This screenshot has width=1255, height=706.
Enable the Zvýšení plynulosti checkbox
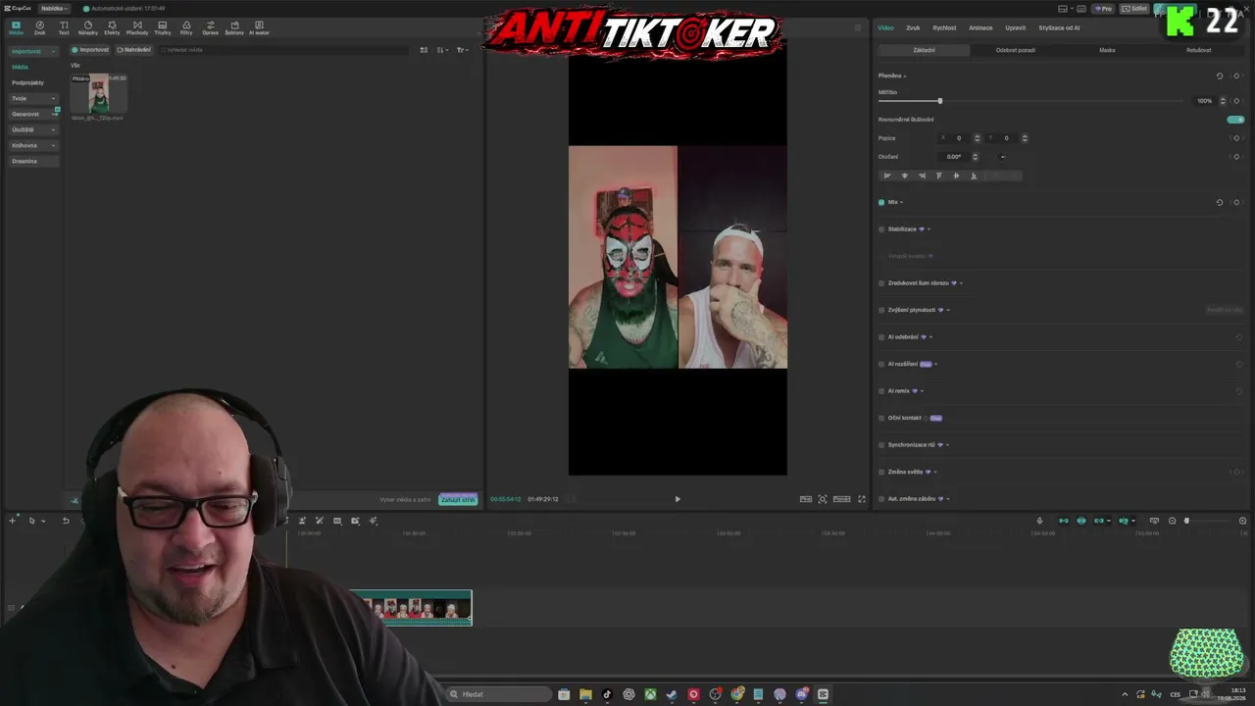pos(881,310)
